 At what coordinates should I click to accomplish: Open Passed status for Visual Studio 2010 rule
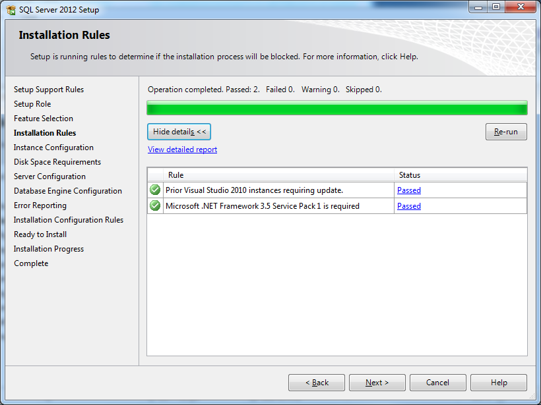[x=409, y=190]
